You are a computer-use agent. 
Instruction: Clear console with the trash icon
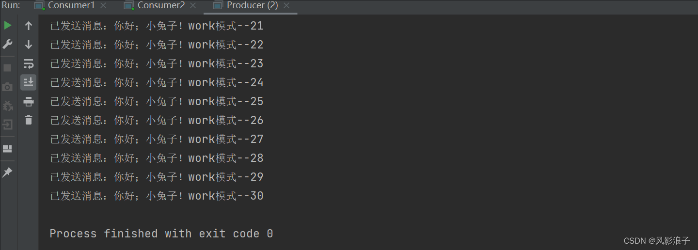pos(29,120)
